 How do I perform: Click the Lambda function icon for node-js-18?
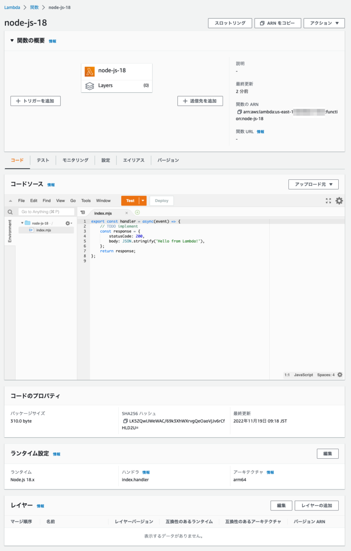pyautogui.click(x=90, y=71)
